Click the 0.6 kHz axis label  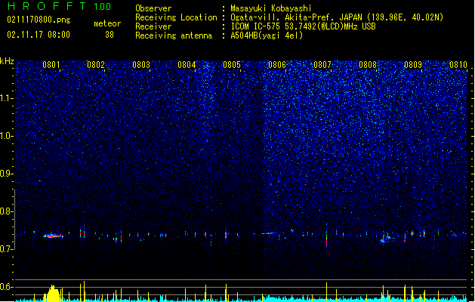point(7,287)
